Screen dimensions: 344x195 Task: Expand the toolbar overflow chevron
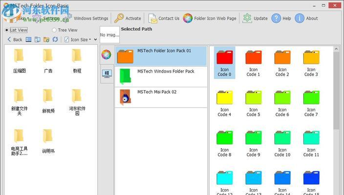tap(95, 39)
